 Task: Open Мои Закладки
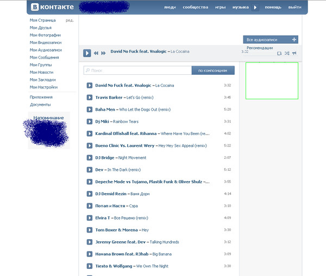(x=42, y=80)
